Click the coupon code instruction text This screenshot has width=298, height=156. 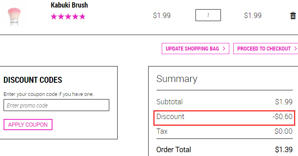point(48,94)
